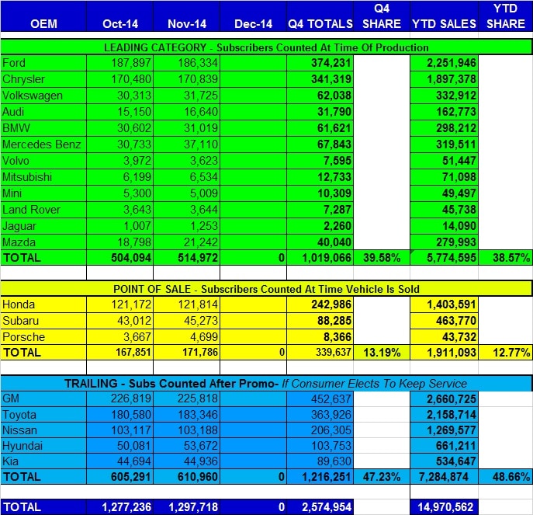Click Honda's Q4 total 242,986
The image size is (533, 515).
tap(320, 304)
